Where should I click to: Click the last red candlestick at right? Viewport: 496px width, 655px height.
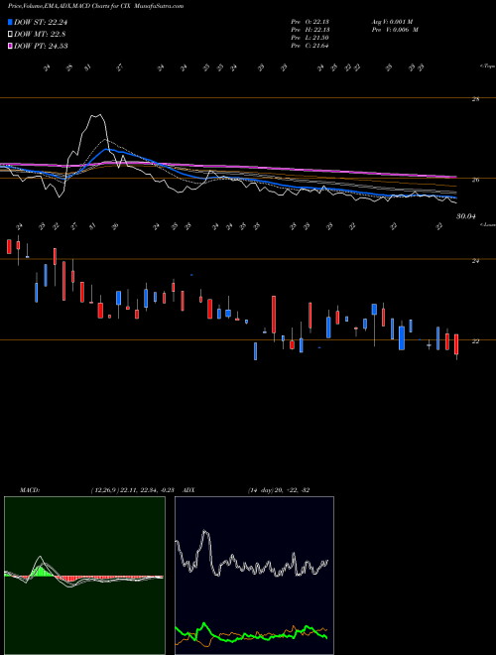(x=456, y=344)
